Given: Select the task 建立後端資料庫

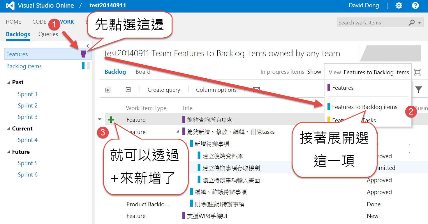Looking at the screenshot, I should [223, 156].
